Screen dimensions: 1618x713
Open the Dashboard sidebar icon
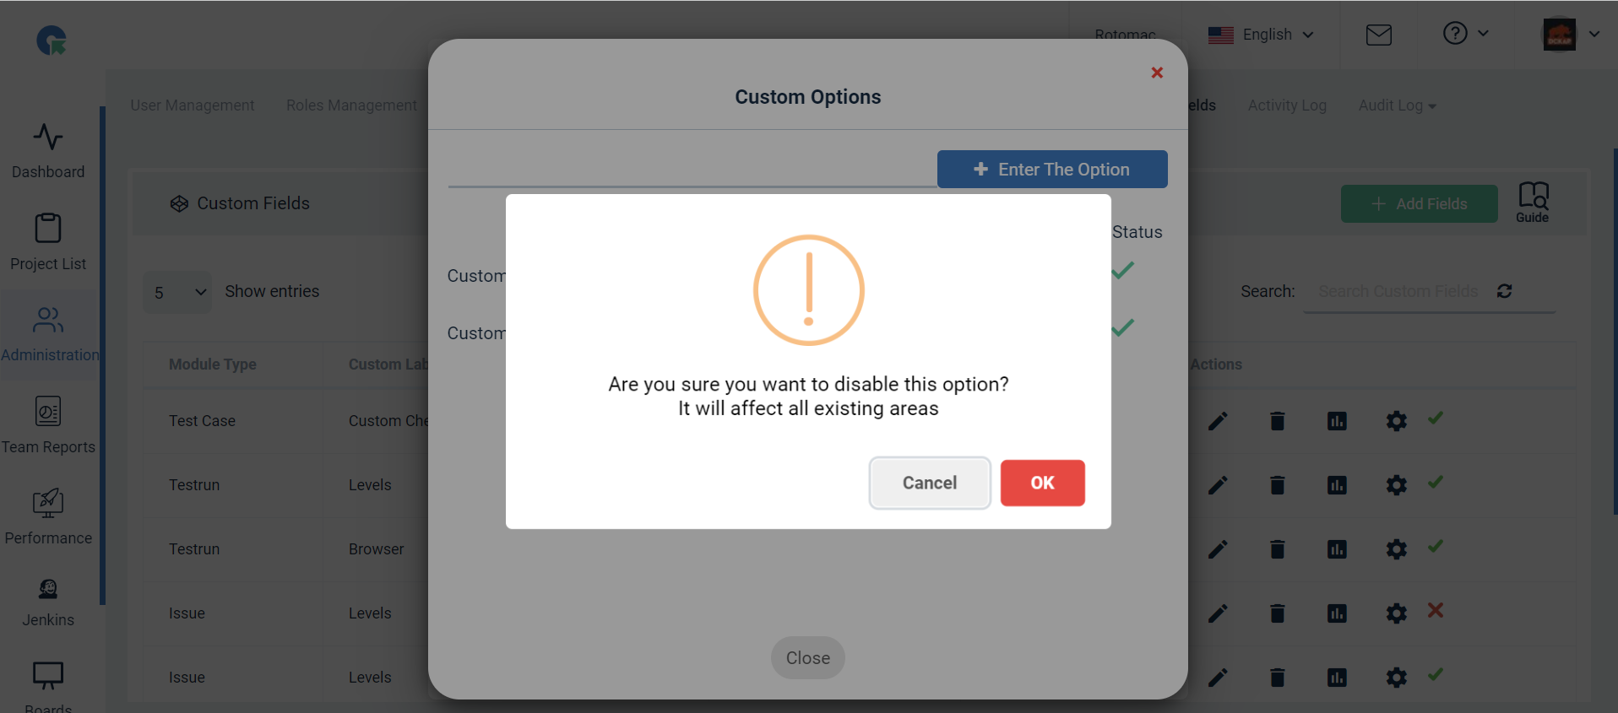tap(48, 137)
